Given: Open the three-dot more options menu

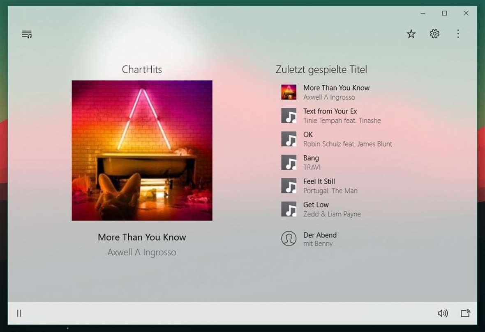Looking at the screenshot, I should [x=458, y=34].
